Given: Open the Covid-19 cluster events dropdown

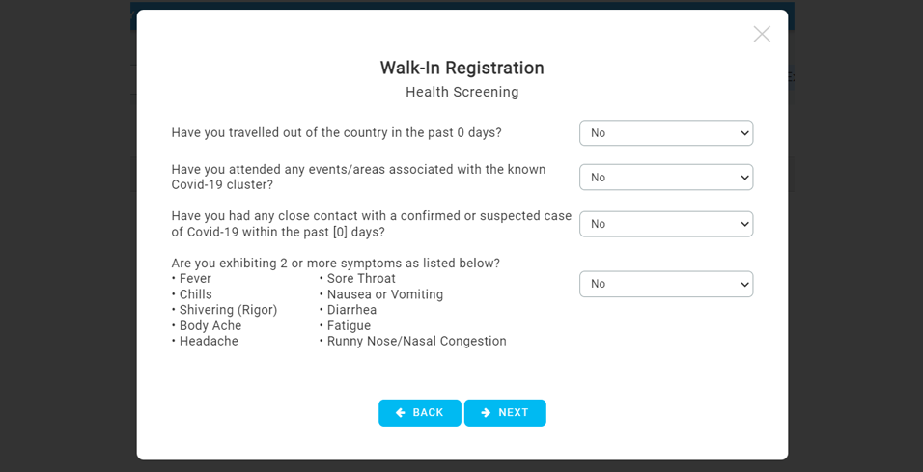Looking at the screenshot, I should [666, 178].
